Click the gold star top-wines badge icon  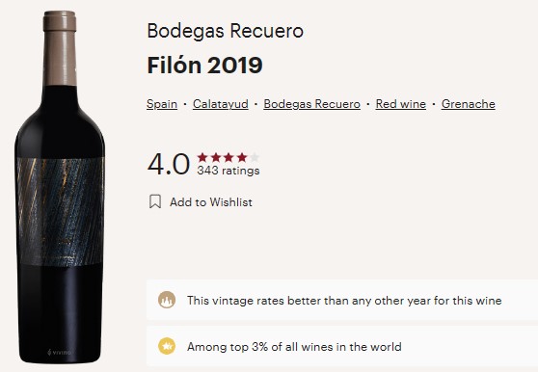[x=167, y=346]
